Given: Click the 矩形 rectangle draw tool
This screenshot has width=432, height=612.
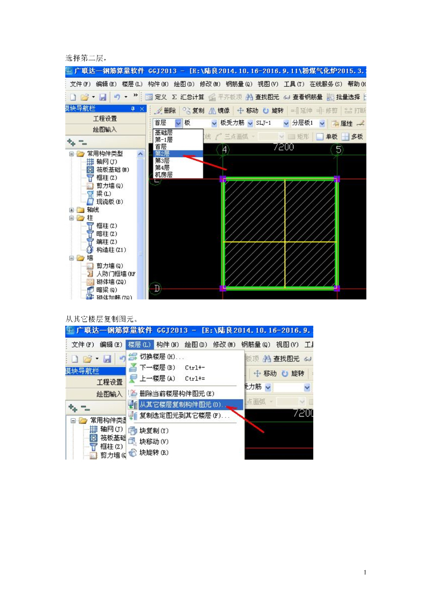Looking at the screenshot, I should (x=298, y=136).
